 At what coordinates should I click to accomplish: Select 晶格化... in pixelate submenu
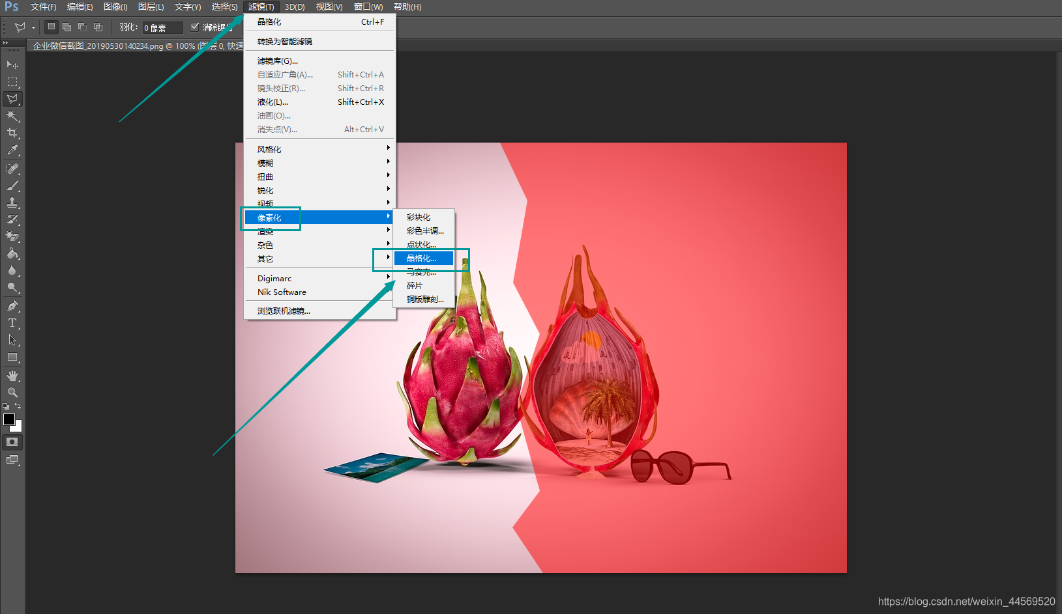pyautogui.click(x=424, y=258)
